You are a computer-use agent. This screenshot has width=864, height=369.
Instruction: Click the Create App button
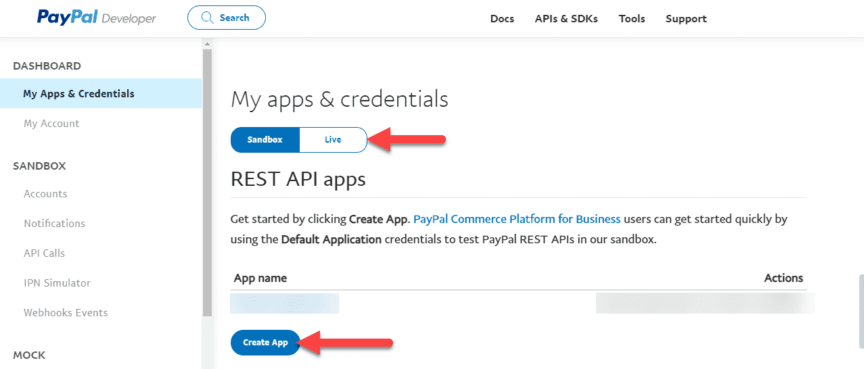[x=265, y=343]
